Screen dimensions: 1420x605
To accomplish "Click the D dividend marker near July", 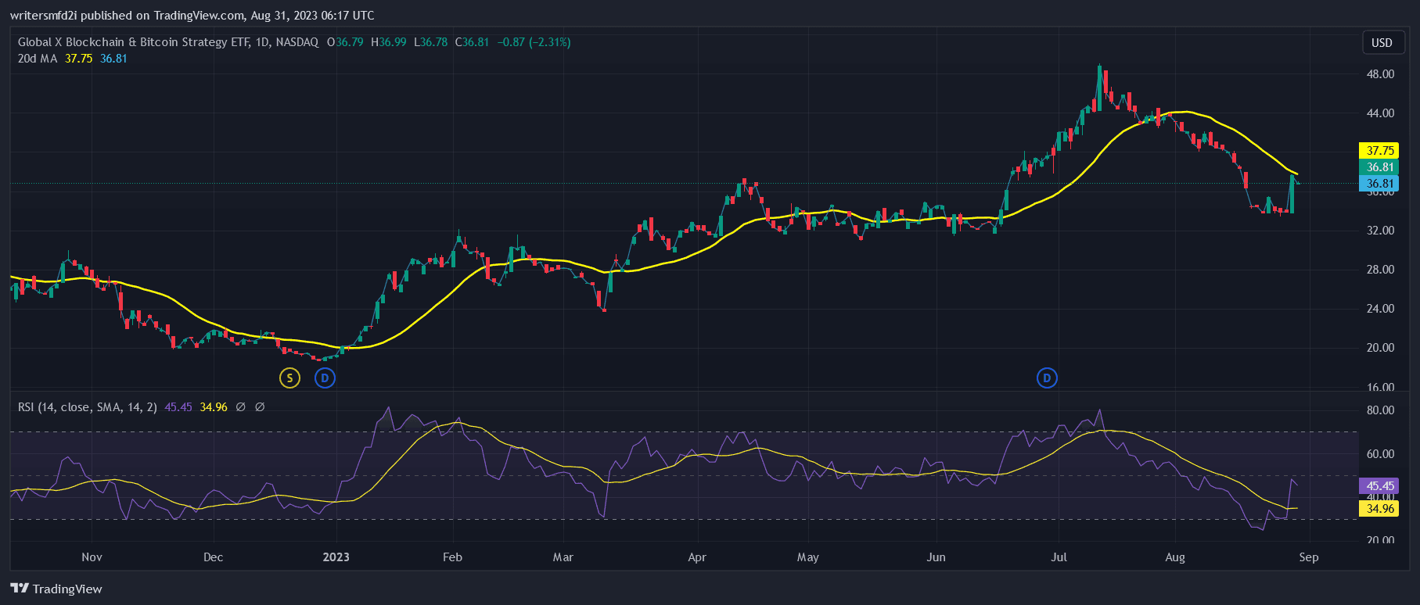I will pyautogui.click(x=1047, y=378).
